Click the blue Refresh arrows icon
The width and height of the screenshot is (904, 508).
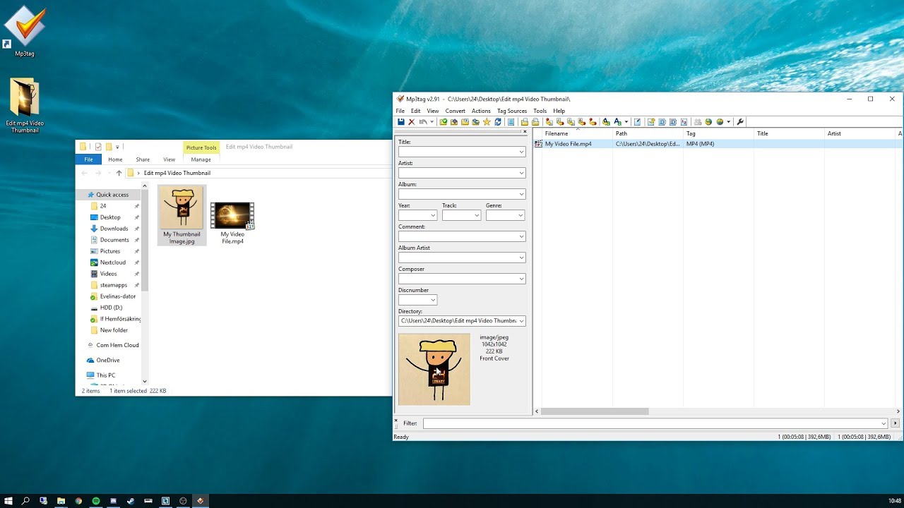[x=498, y=122]
